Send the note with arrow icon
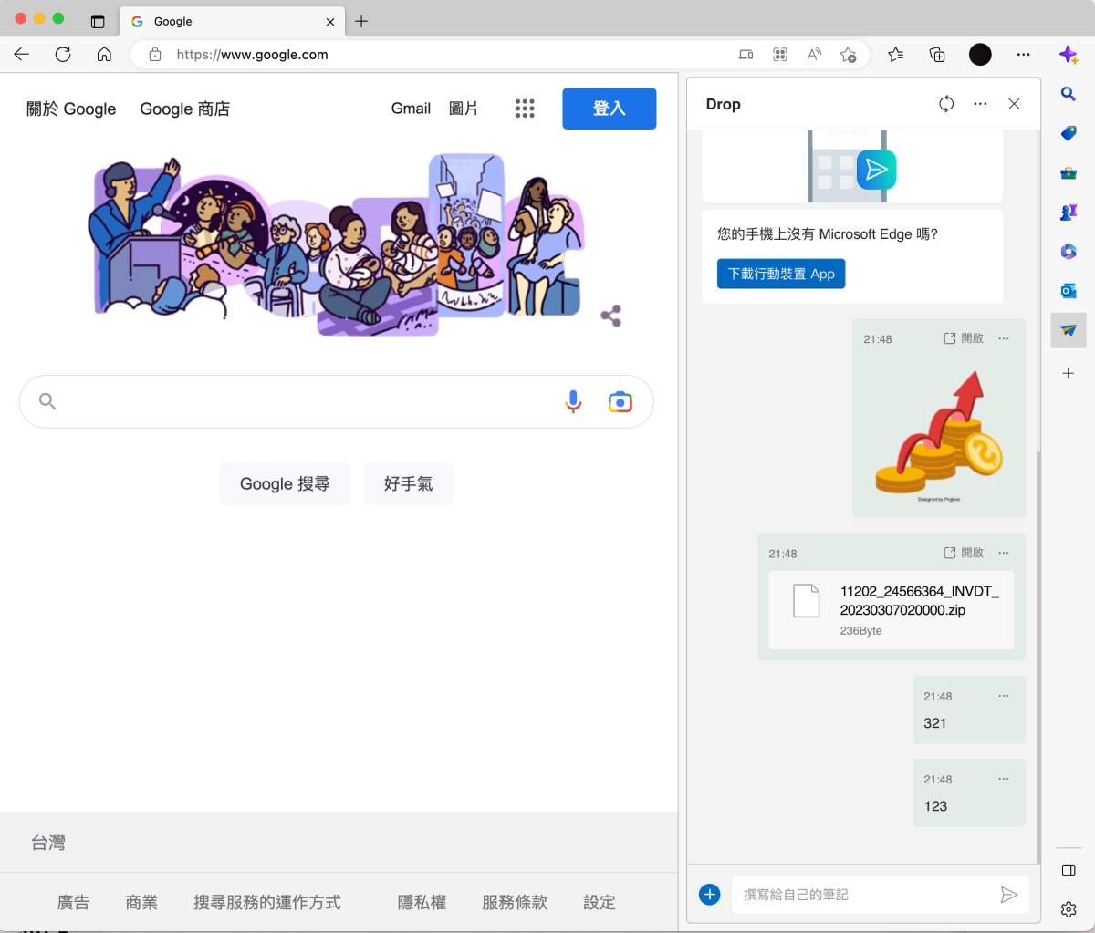Viewport: 1095px width, 933px height. coord(1009,895)
